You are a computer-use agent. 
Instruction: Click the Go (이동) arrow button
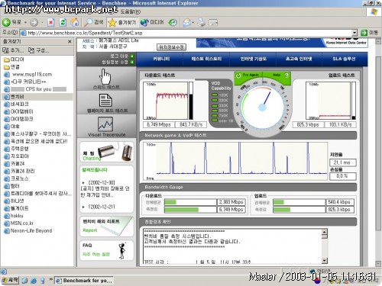[364, 33]
